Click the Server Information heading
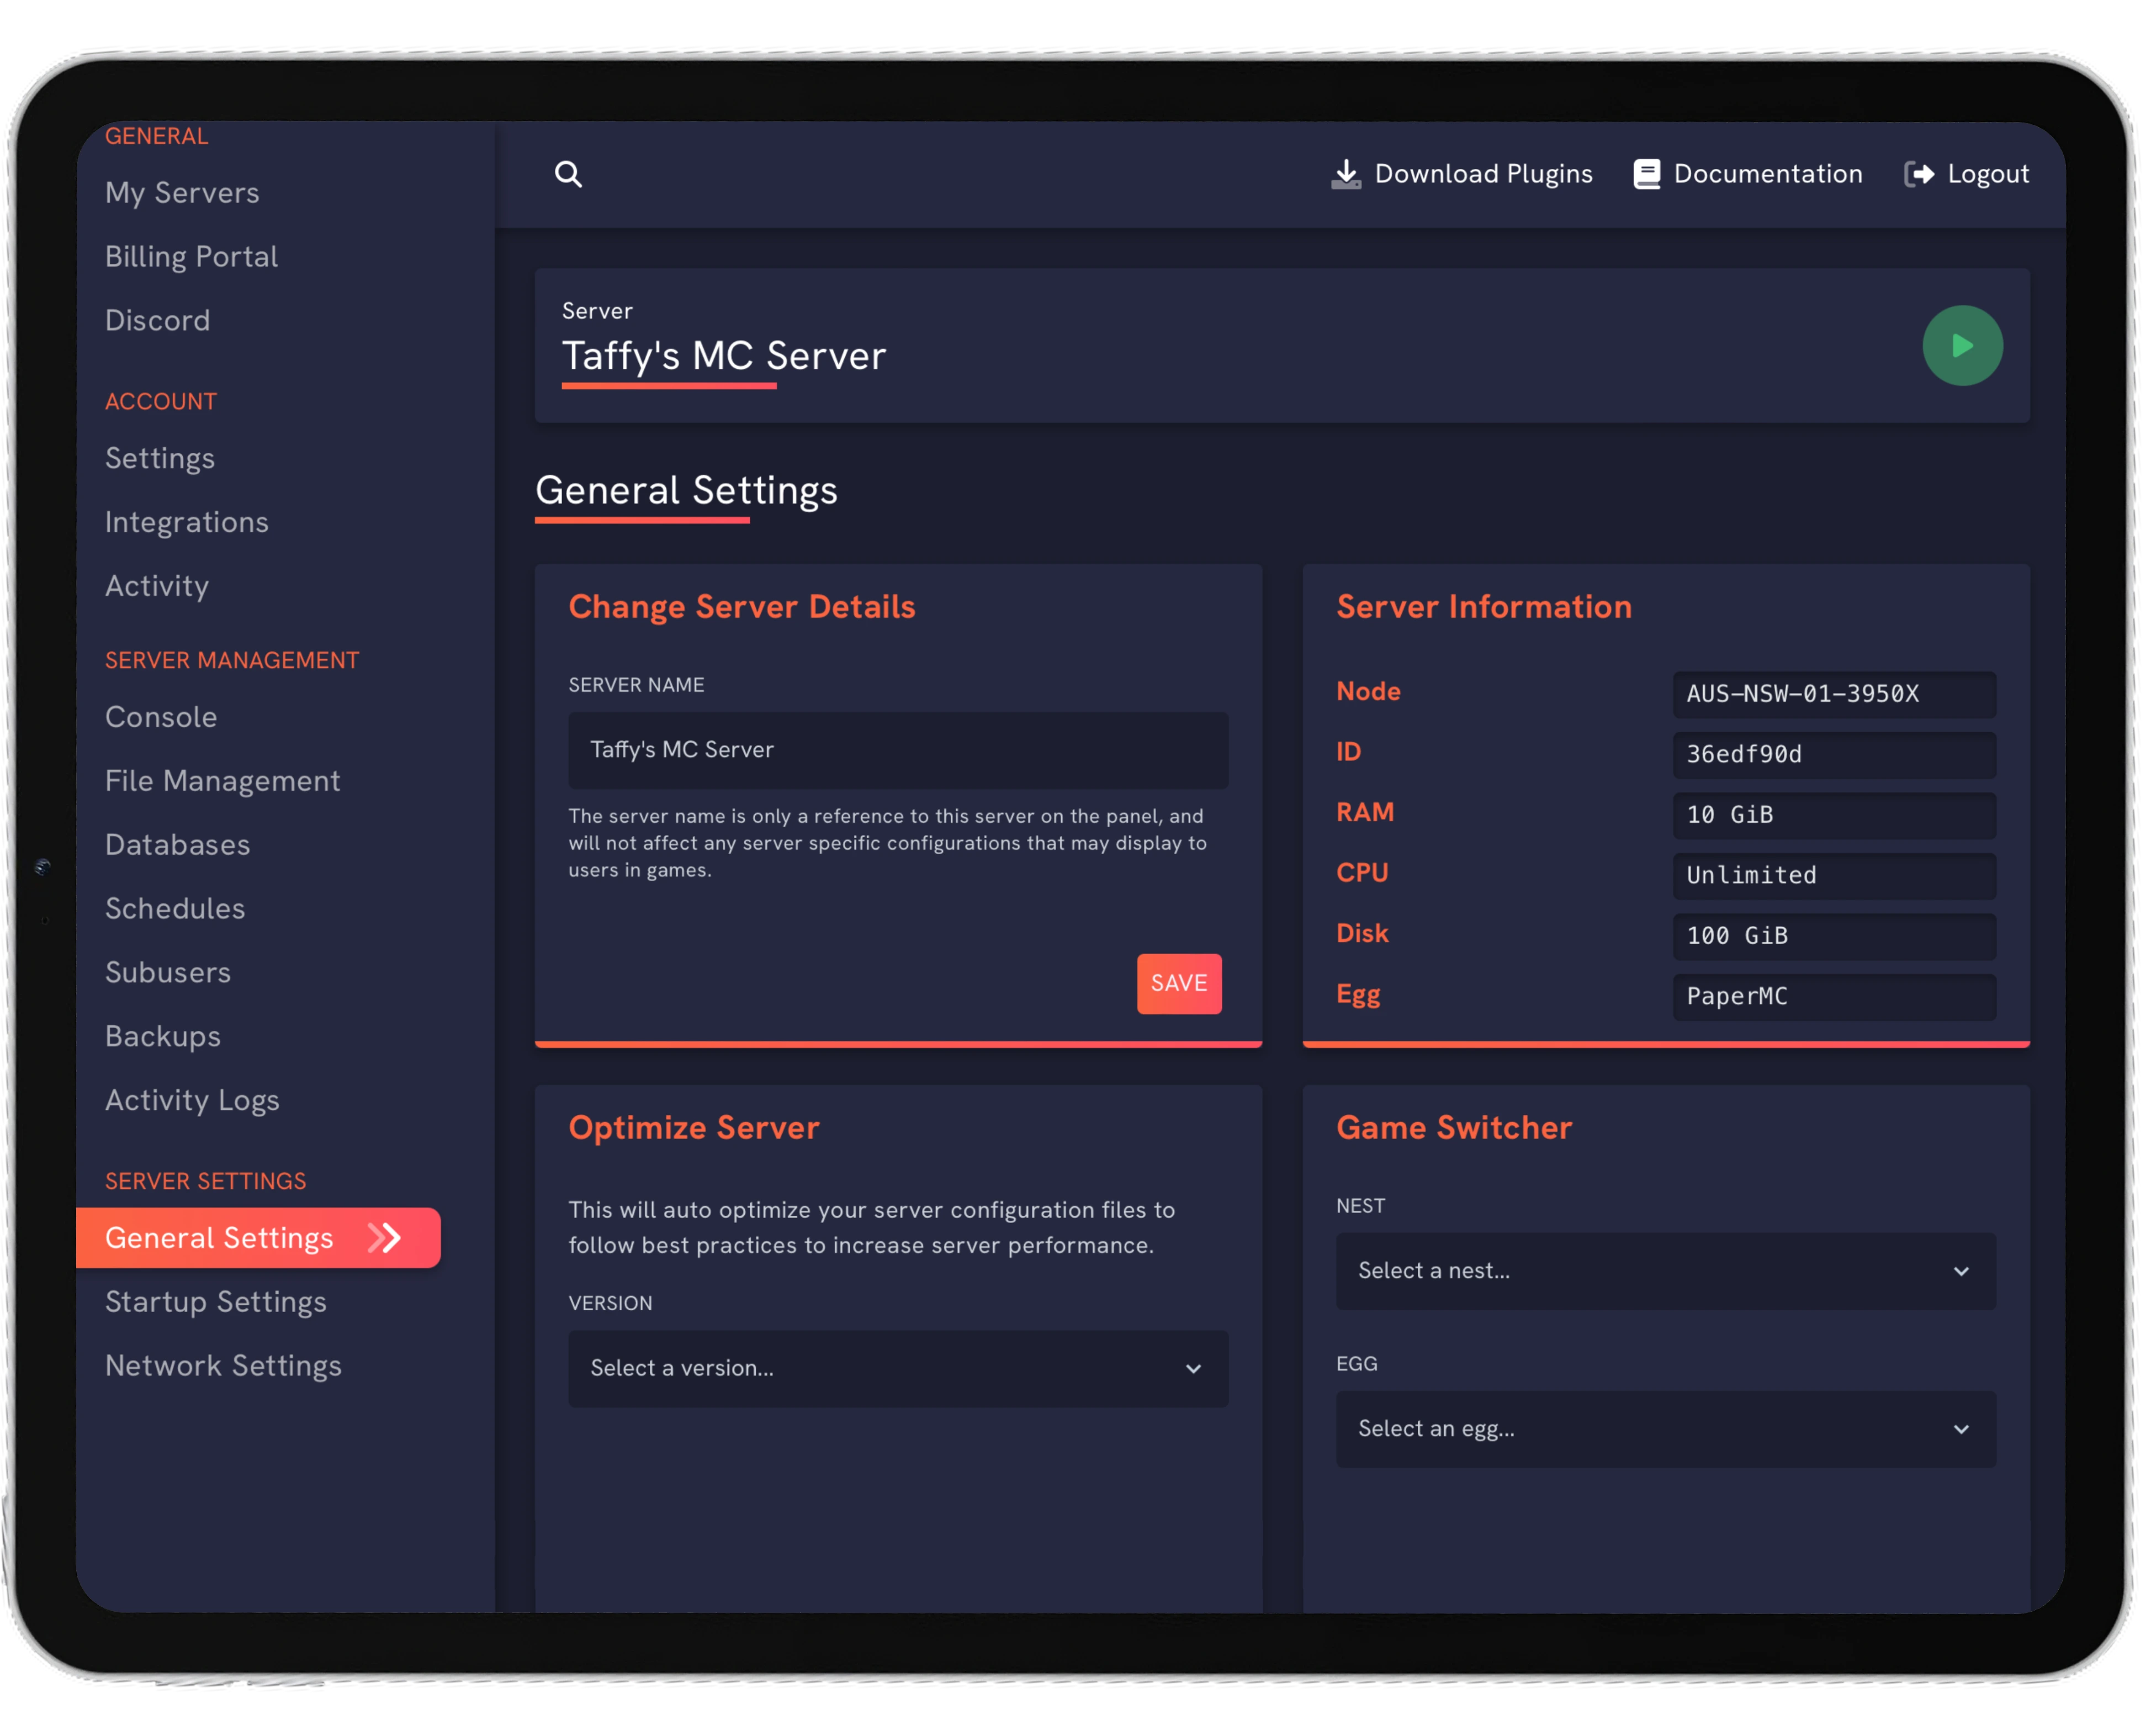This screenshot has height=1736, width=2151. coord(1484,607)
